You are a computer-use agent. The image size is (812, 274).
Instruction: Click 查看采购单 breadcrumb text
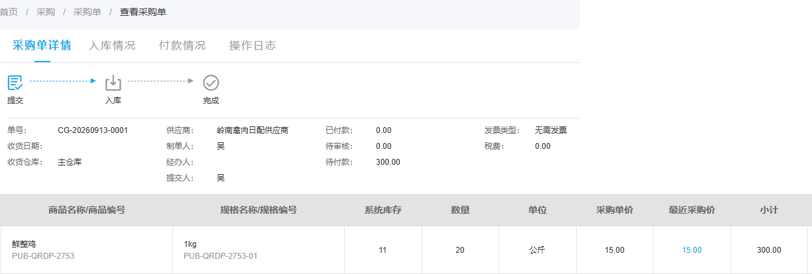(143, 12)
